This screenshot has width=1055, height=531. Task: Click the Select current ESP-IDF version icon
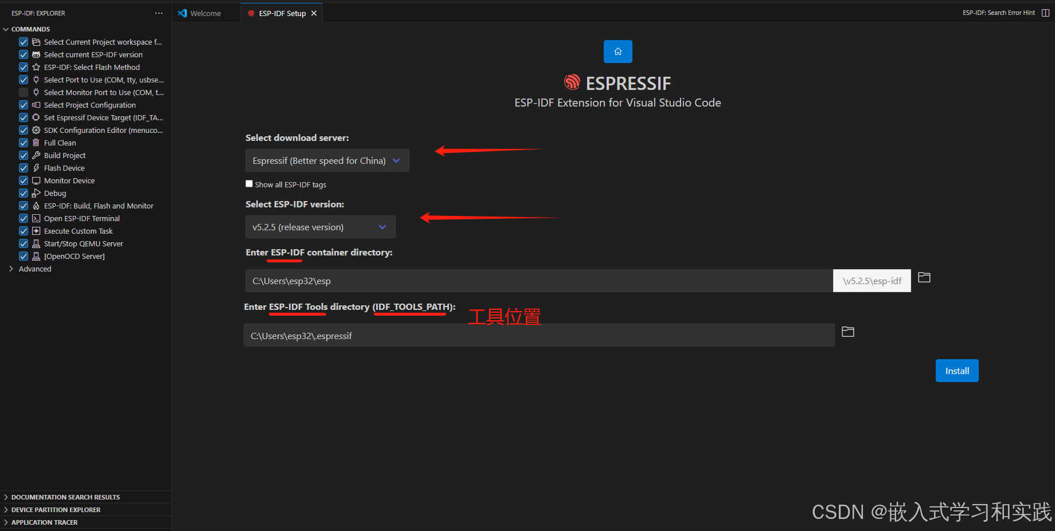coord(36,54)
